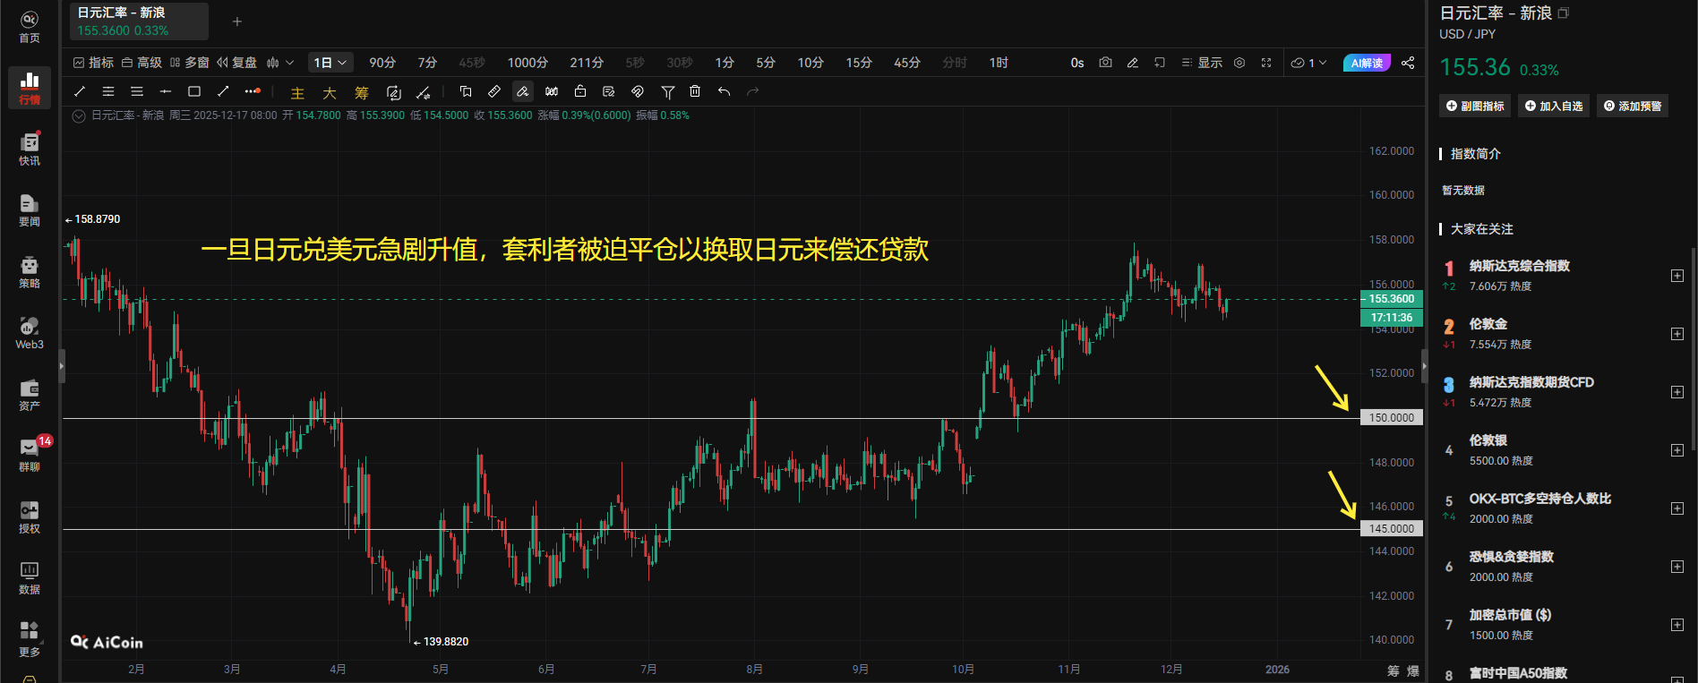1698x683 pixels.
Task: Toggle the 主 main-force indicator
Action: [297, 92]
